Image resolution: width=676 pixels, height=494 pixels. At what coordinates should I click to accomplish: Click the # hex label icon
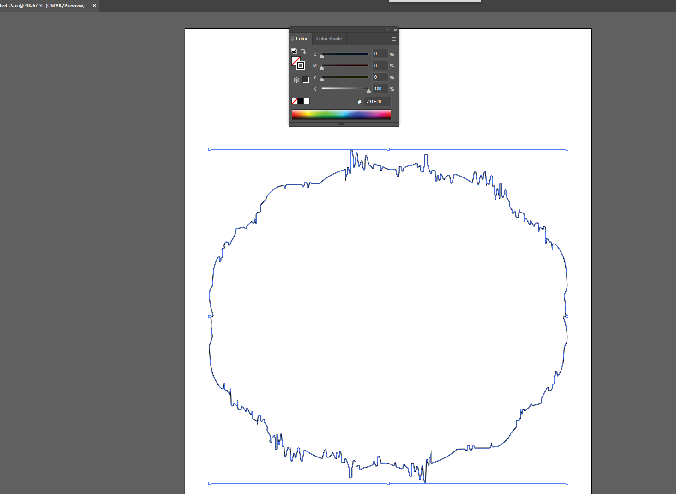(360, 102)
